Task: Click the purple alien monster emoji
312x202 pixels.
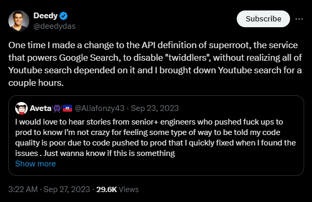Action: coord(57,108)
